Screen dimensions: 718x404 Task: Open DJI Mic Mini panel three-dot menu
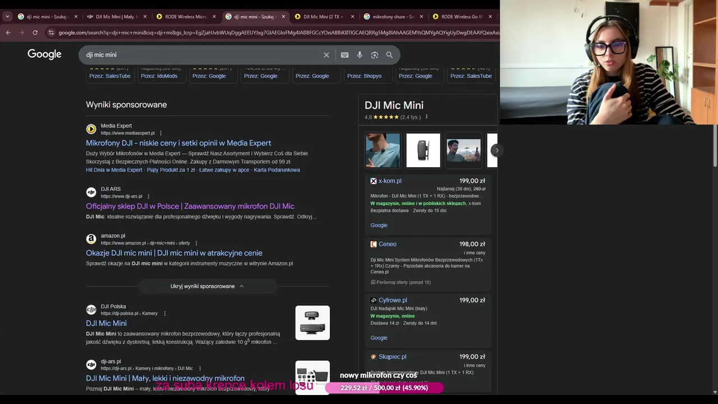426,117
